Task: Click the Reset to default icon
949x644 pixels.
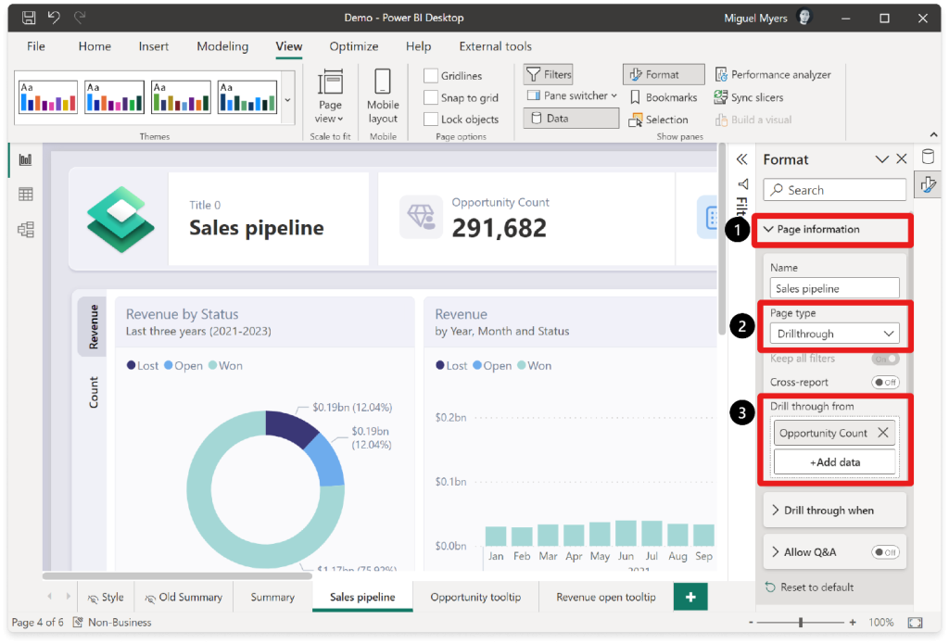Action: pyautogui.click(x=770, y=587)
